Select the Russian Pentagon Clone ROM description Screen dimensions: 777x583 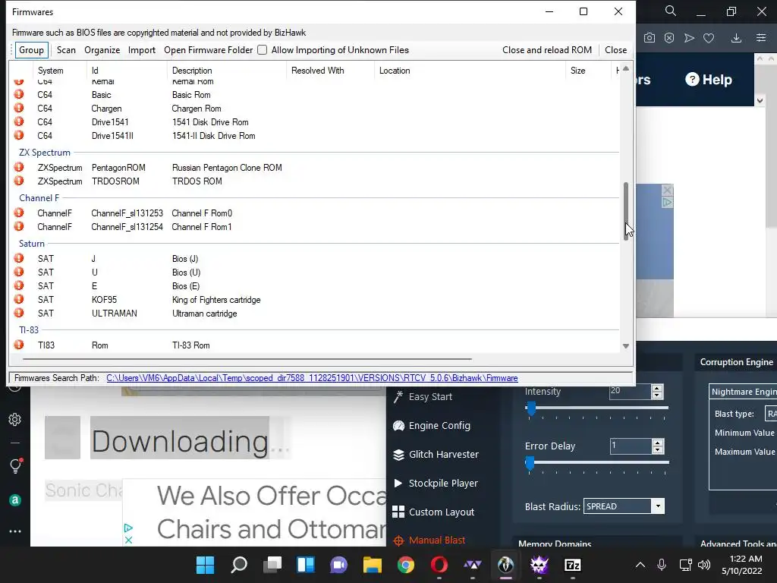[227, 168]
